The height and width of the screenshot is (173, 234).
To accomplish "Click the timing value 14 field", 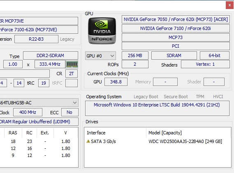I will (19, 83).
